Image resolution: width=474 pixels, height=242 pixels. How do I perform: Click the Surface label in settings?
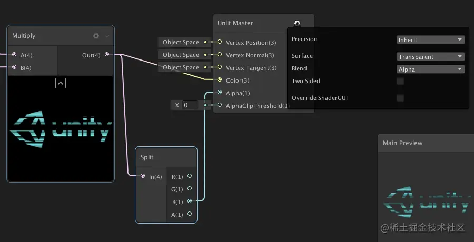click(x=302, y=56)
